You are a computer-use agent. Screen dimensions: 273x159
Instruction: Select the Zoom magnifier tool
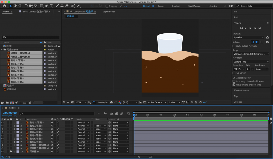click(20, 6)
